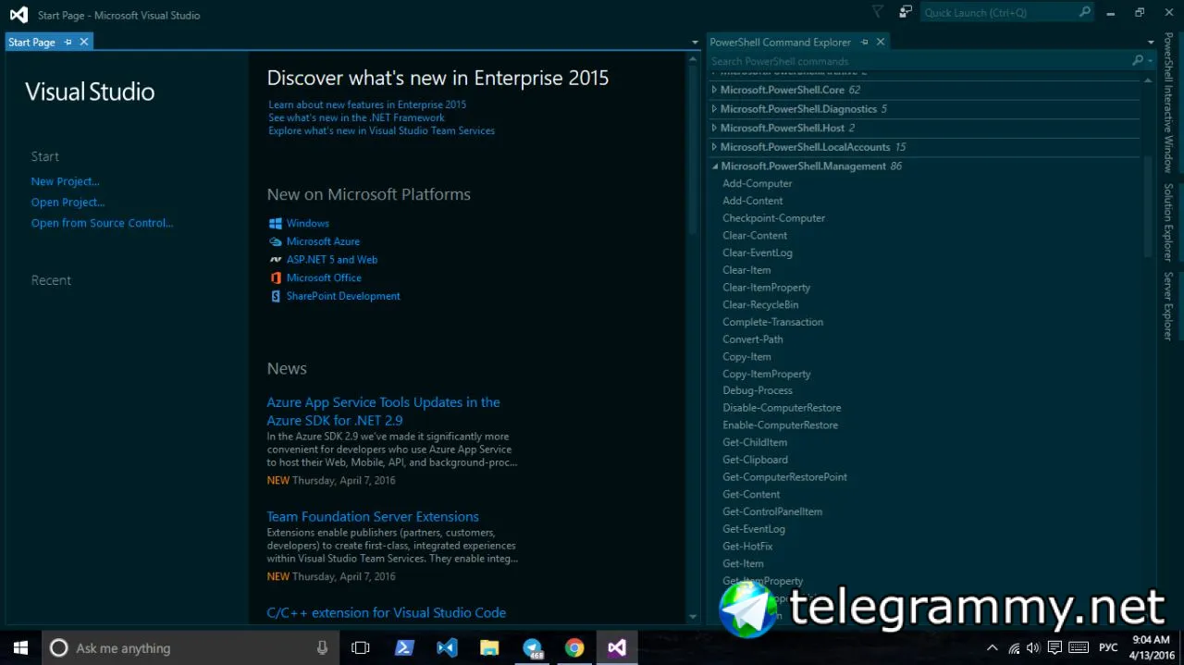
Task: Open the document tab list dropdown arrow
Action: [695, 43]
